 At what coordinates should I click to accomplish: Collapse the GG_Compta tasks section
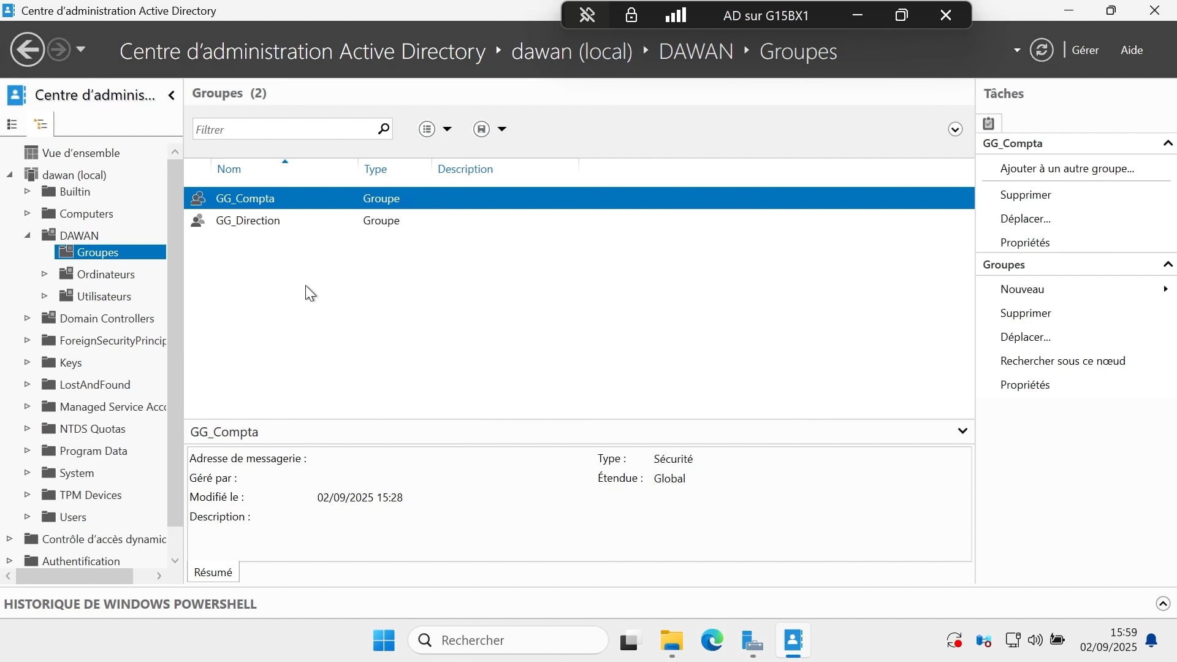(x=1167, y=143)
